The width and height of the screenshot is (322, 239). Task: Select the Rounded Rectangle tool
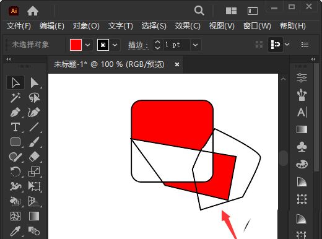point(15,142)
